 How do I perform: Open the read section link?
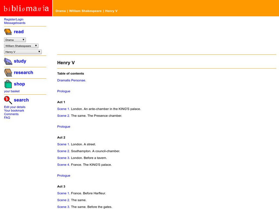pos(19,32)
